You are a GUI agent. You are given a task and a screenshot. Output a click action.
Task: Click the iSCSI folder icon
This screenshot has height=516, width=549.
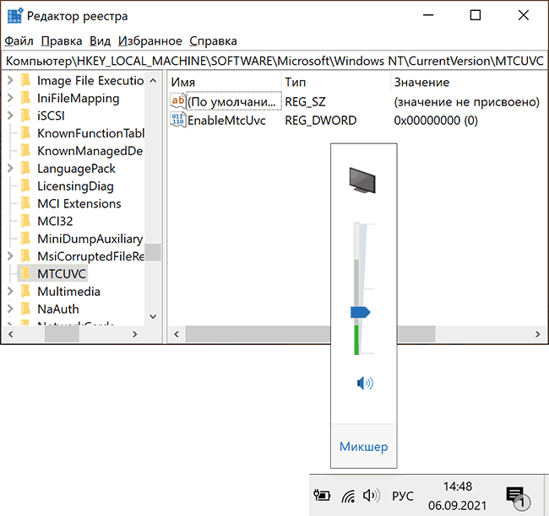click(25, 116)
